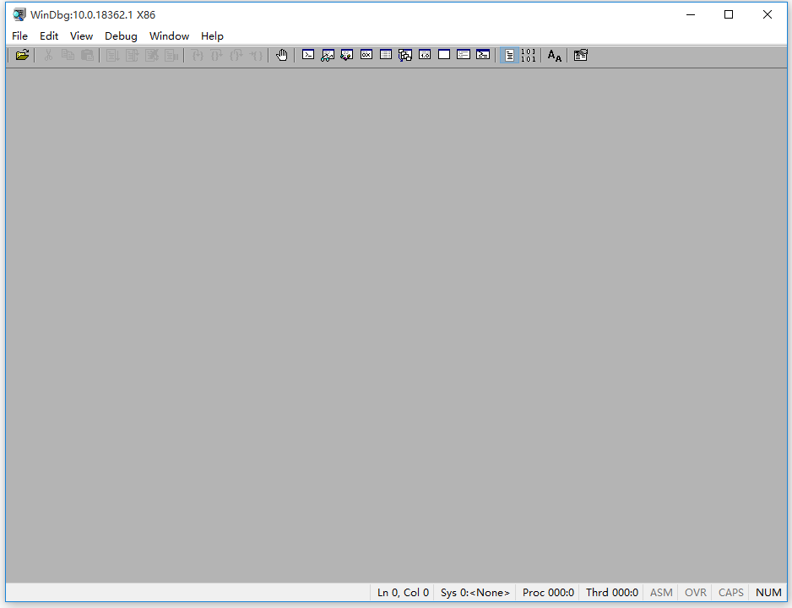Open the Help menu
Viewport: 792px width, 608px height.
[x=212, y=35]
